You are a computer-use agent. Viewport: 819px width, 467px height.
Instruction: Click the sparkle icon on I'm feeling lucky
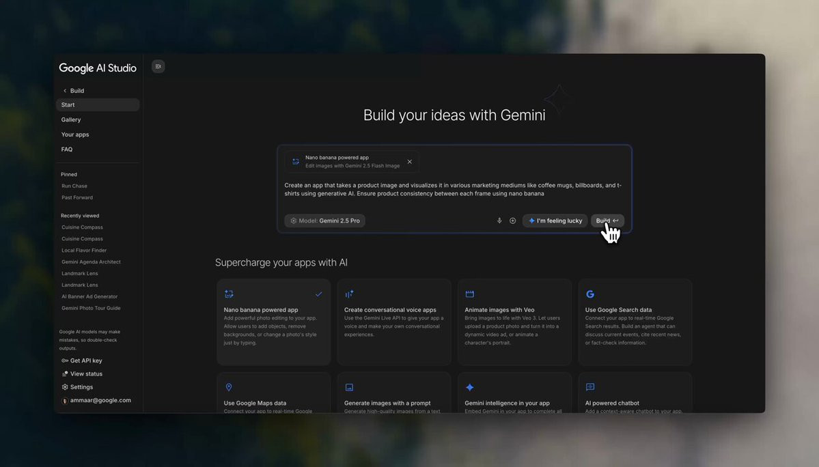click(x=531, y=221)
